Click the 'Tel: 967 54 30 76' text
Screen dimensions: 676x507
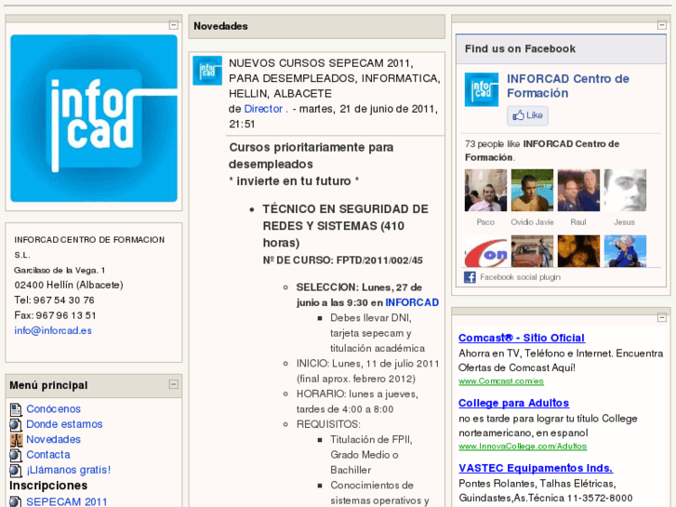pyautogui.click(x=54, y=300)
